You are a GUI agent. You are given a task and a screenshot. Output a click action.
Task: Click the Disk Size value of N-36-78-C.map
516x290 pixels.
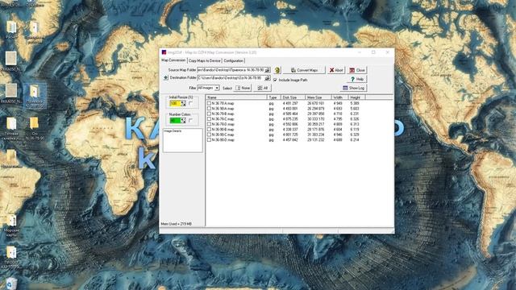[x=290, y=119]
